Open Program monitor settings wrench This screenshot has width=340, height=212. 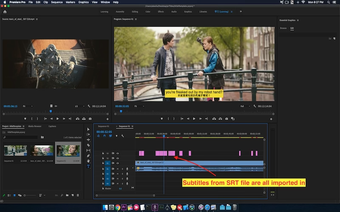click(255, 106)
